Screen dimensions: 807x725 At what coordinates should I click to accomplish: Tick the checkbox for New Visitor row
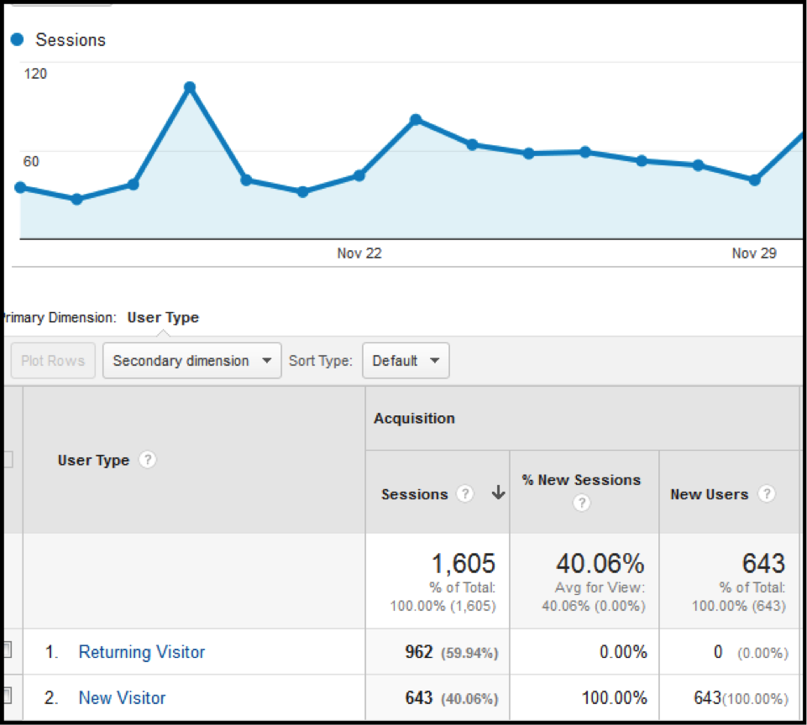point(8,696)
